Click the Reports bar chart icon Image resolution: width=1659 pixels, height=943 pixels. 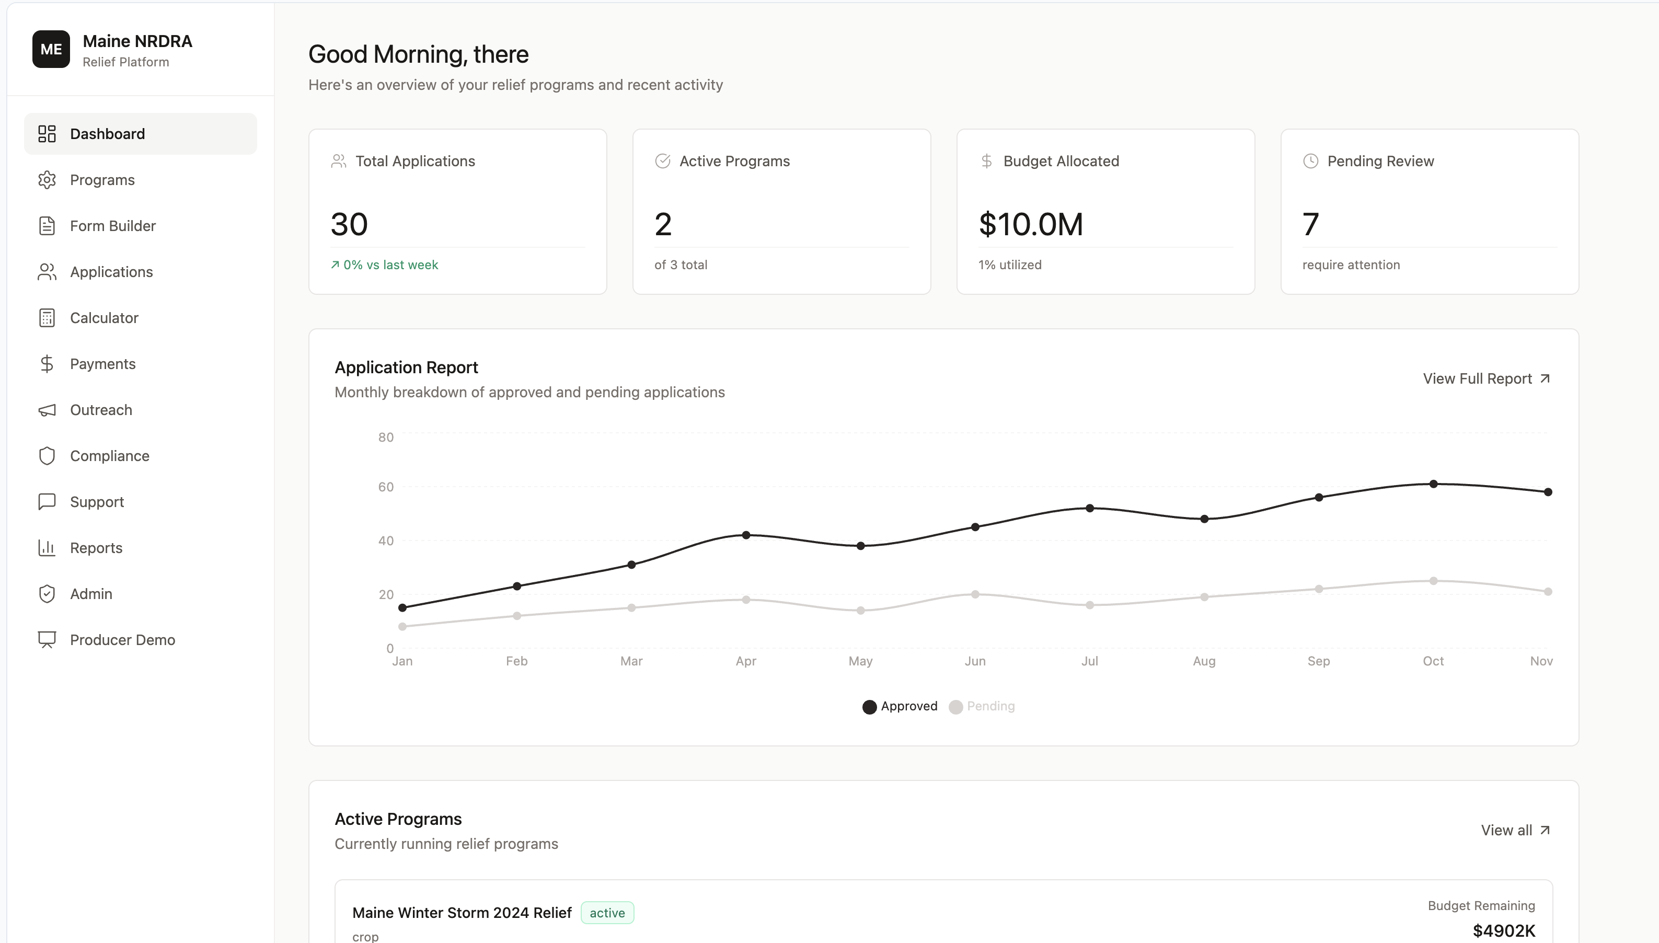click(x=47, y=548)
